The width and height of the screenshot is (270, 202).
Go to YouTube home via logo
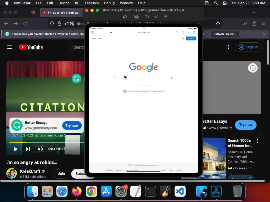[x=31, y=47]
